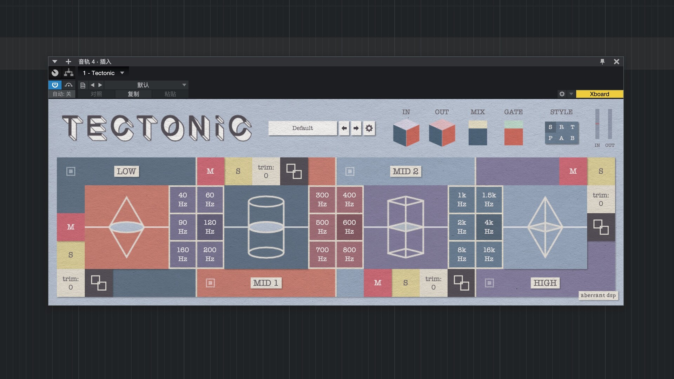
Task: Click the sidechain arc icon
Action: 69,85
